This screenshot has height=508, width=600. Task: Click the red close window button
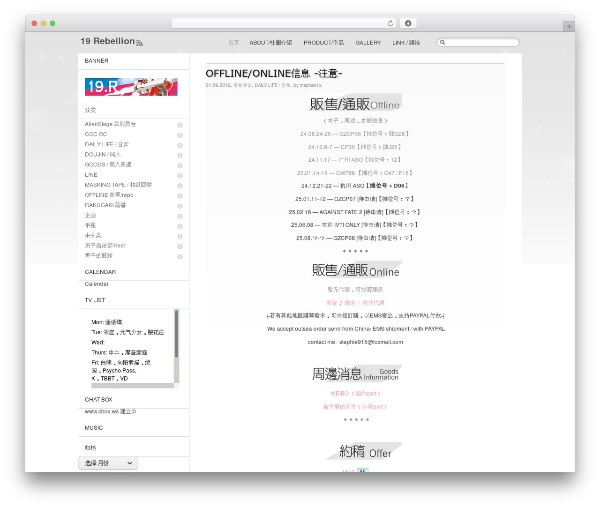(34, 23)
